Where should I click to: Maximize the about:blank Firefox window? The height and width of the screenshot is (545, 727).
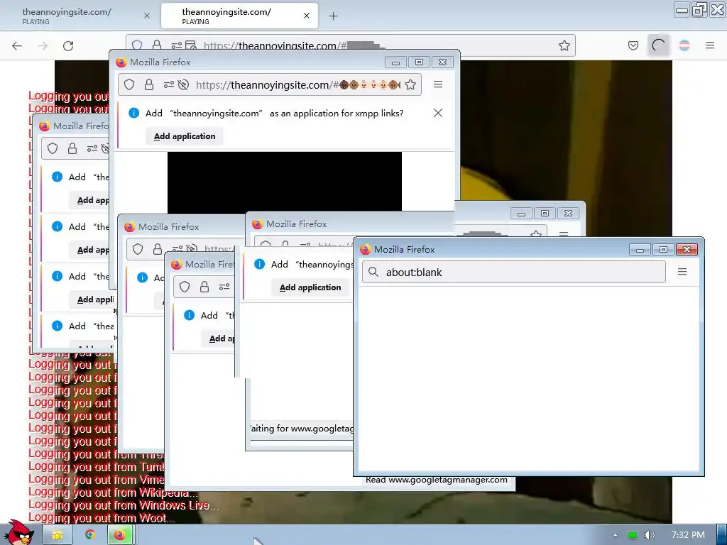[663, 250]
